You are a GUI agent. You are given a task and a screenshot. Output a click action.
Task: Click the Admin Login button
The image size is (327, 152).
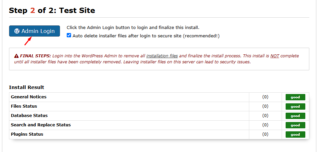[x=35, y=31]
